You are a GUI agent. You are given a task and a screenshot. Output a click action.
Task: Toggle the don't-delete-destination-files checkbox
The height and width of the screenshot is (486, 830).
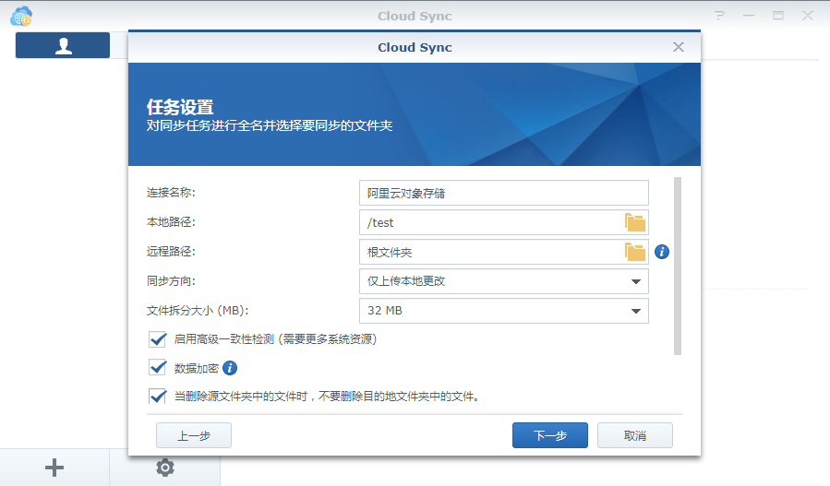(157, 397)
